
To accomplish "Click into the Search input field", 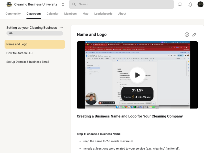I will (x=125, y=5).
